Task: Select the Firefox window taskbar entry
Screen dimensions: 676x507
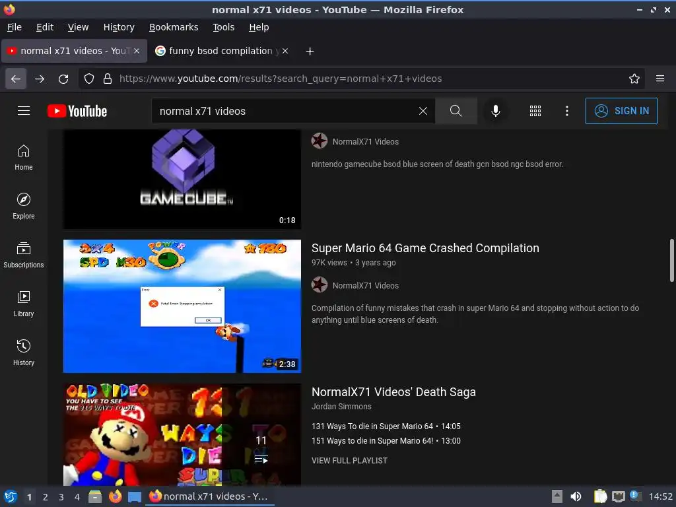Action: [210, 496]
